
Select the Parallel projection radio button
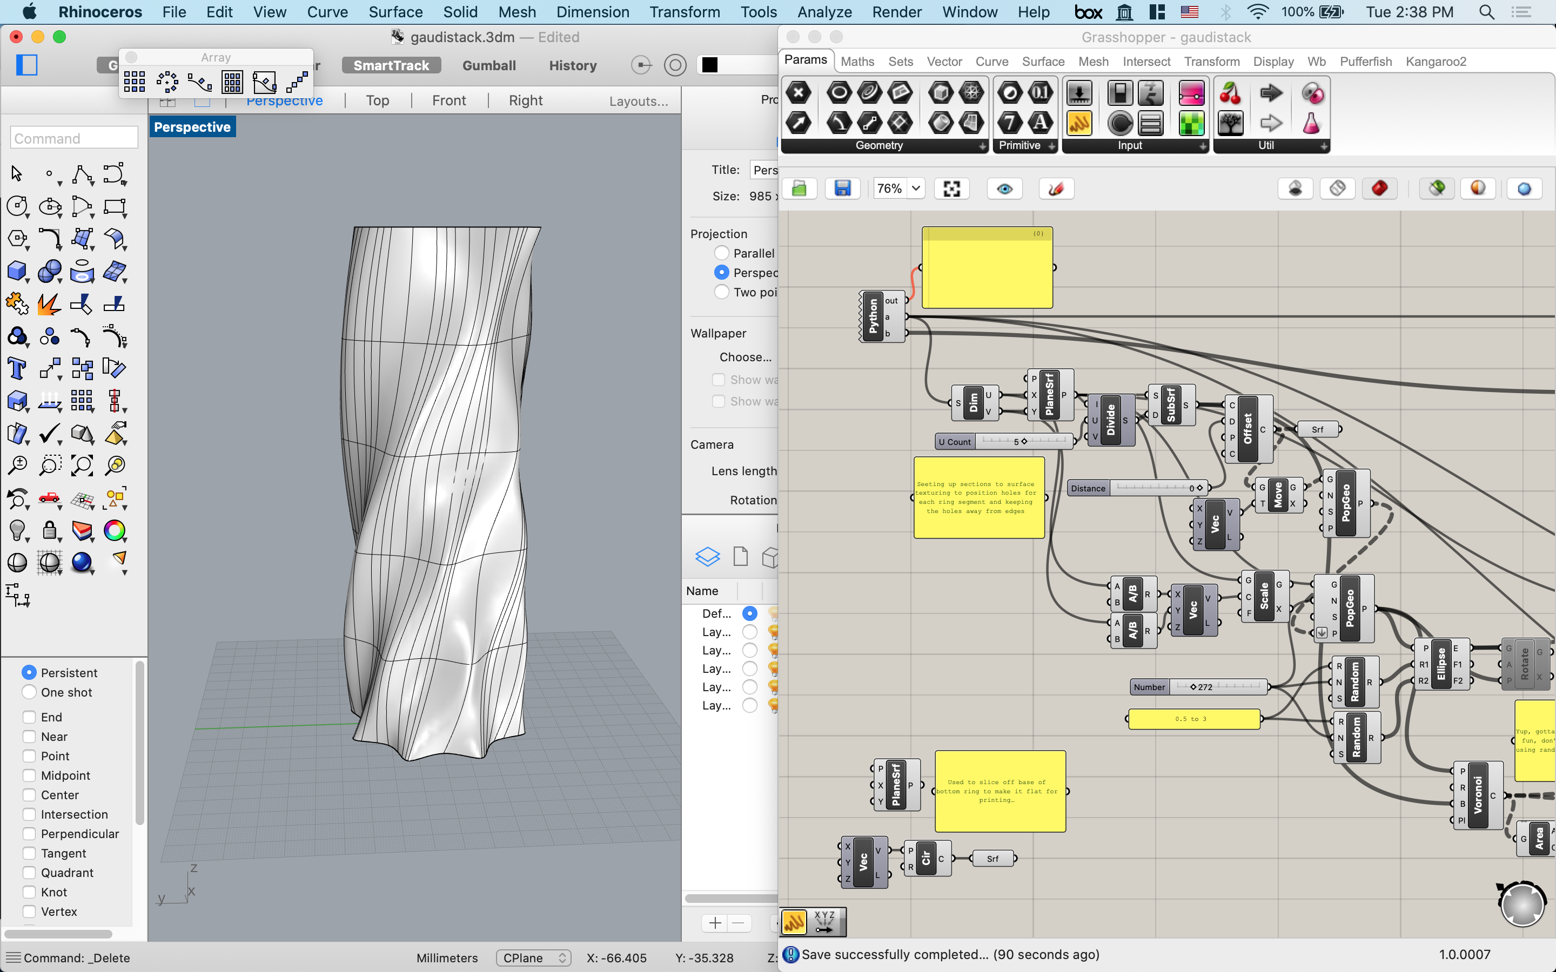click(x=721, y=253)
